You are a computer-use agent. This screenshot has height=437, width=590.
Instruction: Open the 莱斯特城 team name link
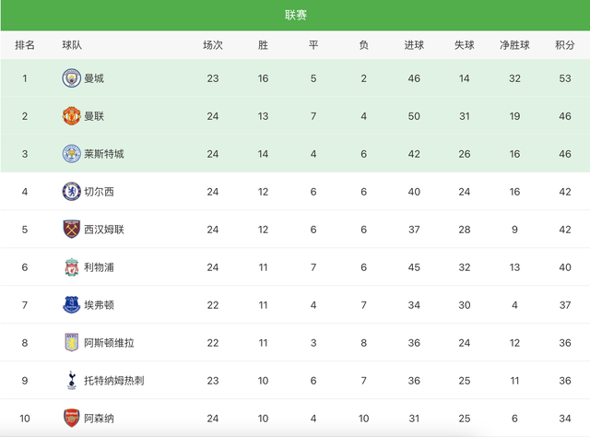(x=104, y=154)
